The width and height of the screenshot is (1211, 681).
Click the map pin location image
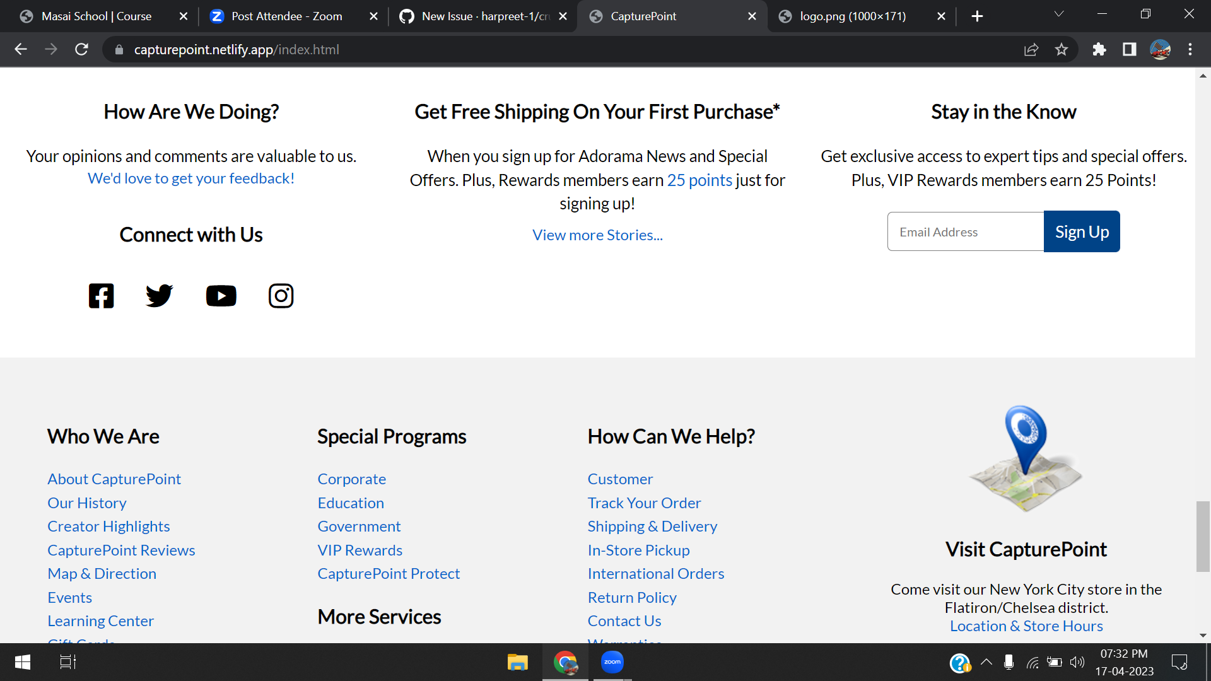point(1026,458)
